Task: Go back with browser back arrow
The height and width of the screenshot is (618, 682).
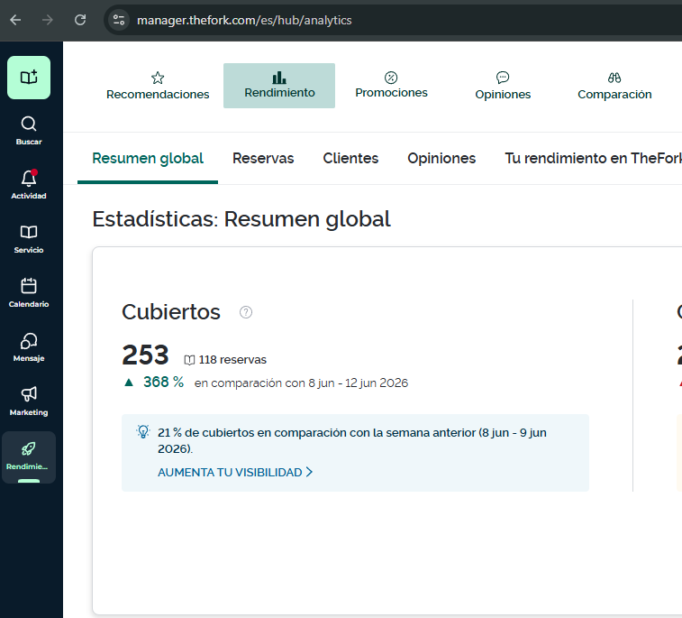Action: [x=15, y=20]
